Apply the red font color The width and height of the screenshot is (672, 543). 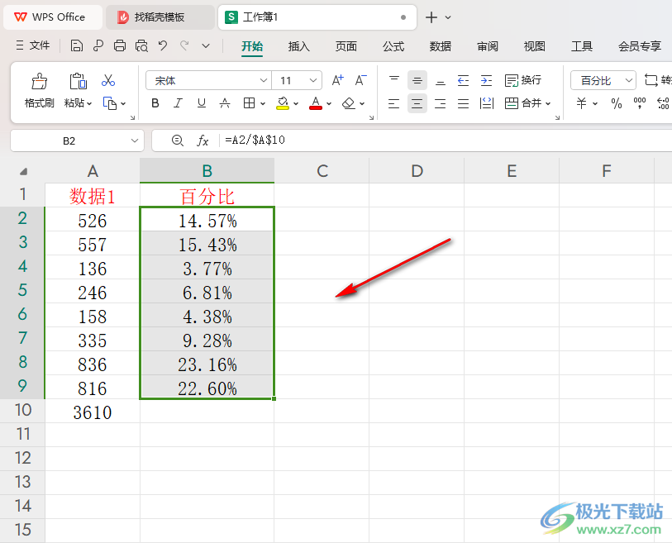316,103
